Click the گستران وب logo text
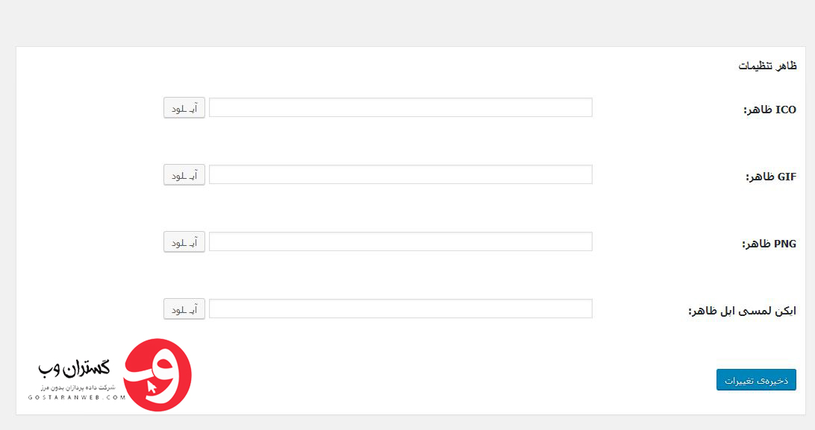The width and height of the screenshot is (815, 430). 75,368
